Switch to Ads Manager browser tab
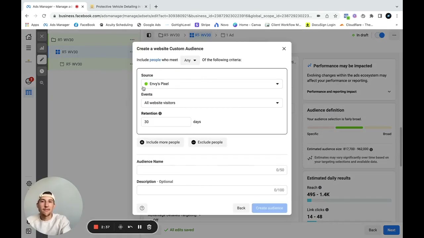 (53, 7)
